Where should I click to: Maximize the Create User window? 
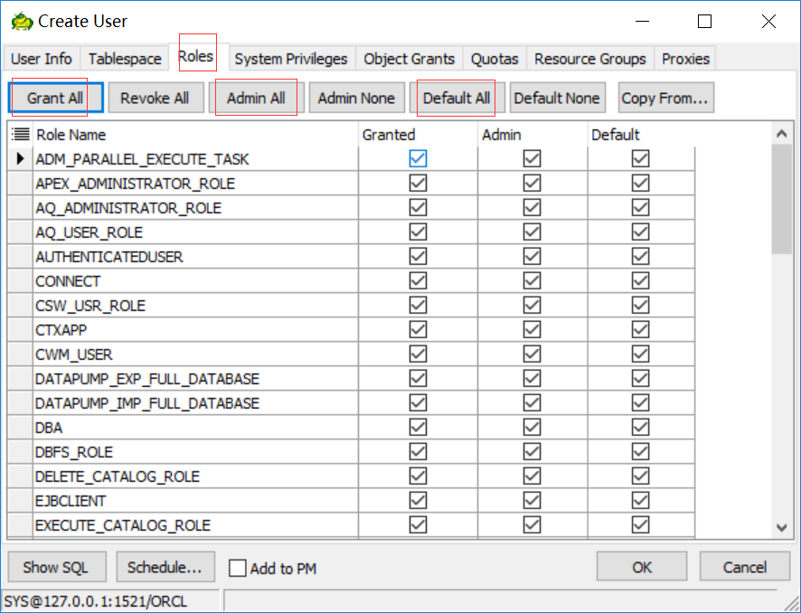tap(704, 22)
